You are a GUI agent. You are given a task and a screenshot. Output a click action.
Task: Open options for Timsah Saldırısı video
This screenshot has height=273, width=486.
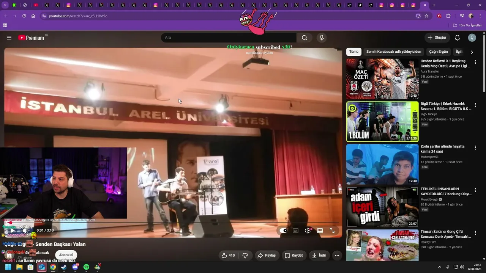pos(475,233)
